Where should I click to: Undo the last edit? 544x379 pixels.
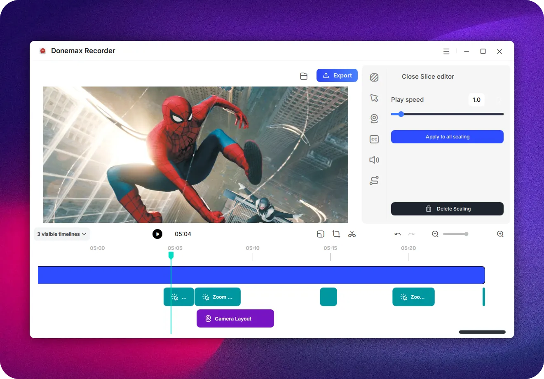[398, 234]
